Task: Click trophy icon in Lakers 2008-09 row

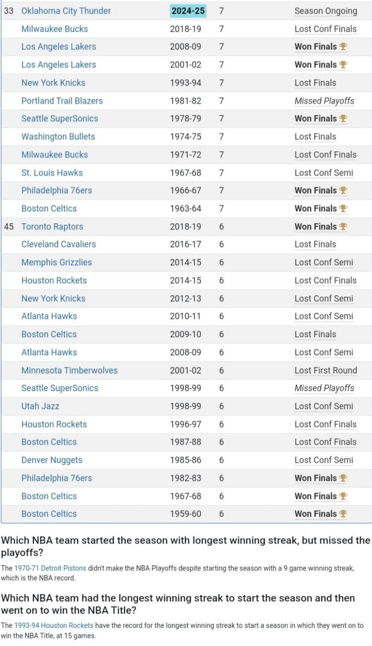Action: pos(343,47)
